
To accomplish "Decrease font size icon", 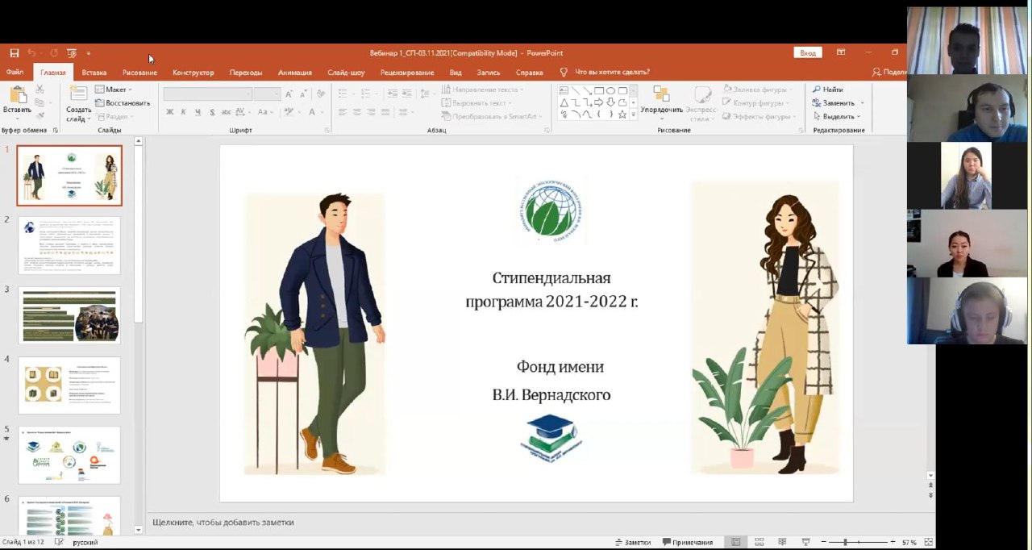I will (302, 94).
